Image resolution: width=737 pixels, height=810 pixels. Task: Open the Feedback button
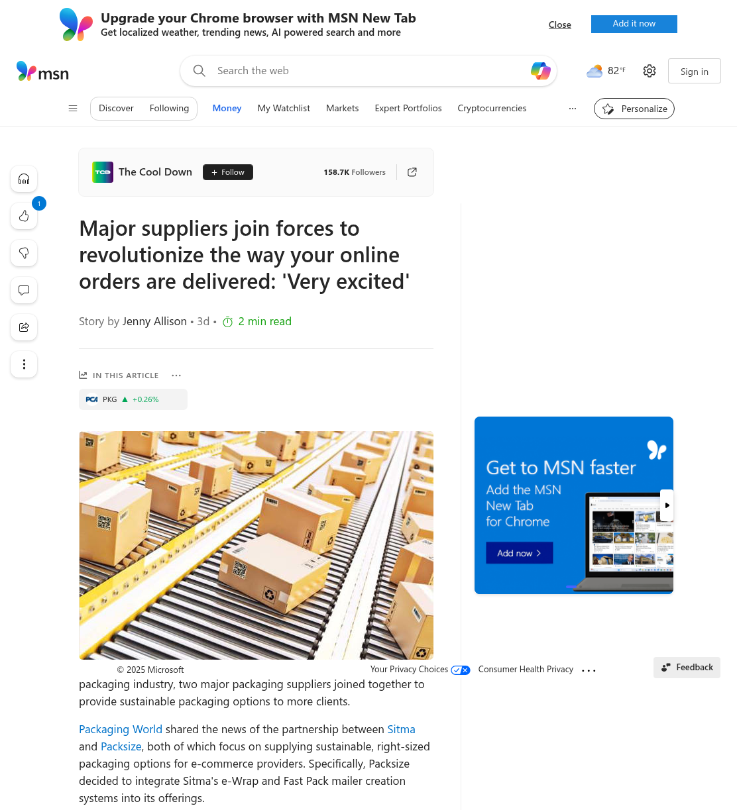687,668
